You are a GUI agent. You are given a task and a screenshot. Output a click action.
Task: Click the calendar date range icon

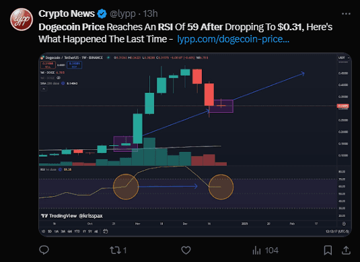(105, 231)
